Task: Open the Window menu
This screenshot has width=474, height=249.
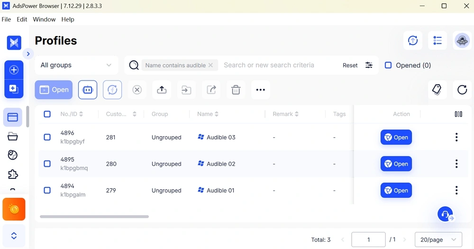Action: click(44, 19)
